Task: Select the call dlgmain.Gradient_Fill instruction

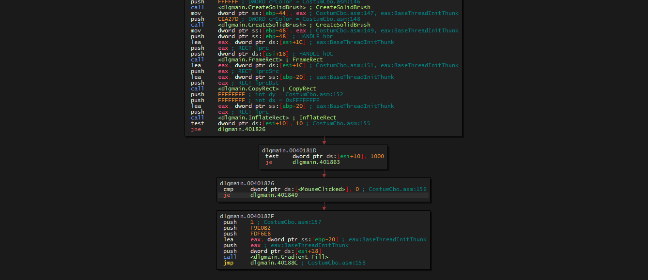Action: [x=276, y=257]
